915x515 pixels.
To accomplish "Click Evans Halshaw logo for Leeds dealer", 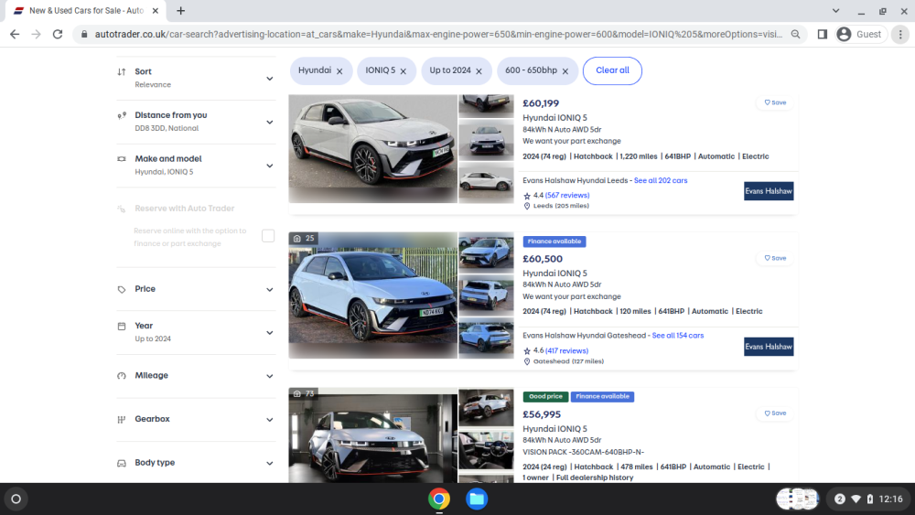I will click(x=769, y=191).
